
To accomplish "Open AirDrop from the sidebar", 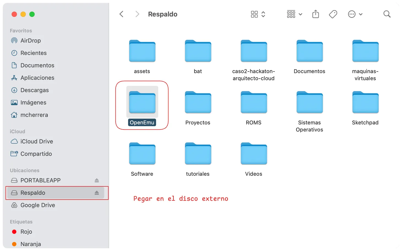I will [x=31, y=41].
